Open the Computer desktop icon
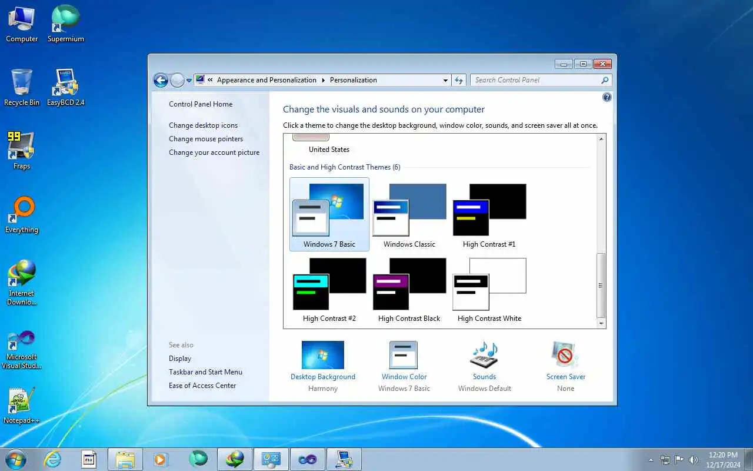 pyautogui.click(x=22, y=24)
